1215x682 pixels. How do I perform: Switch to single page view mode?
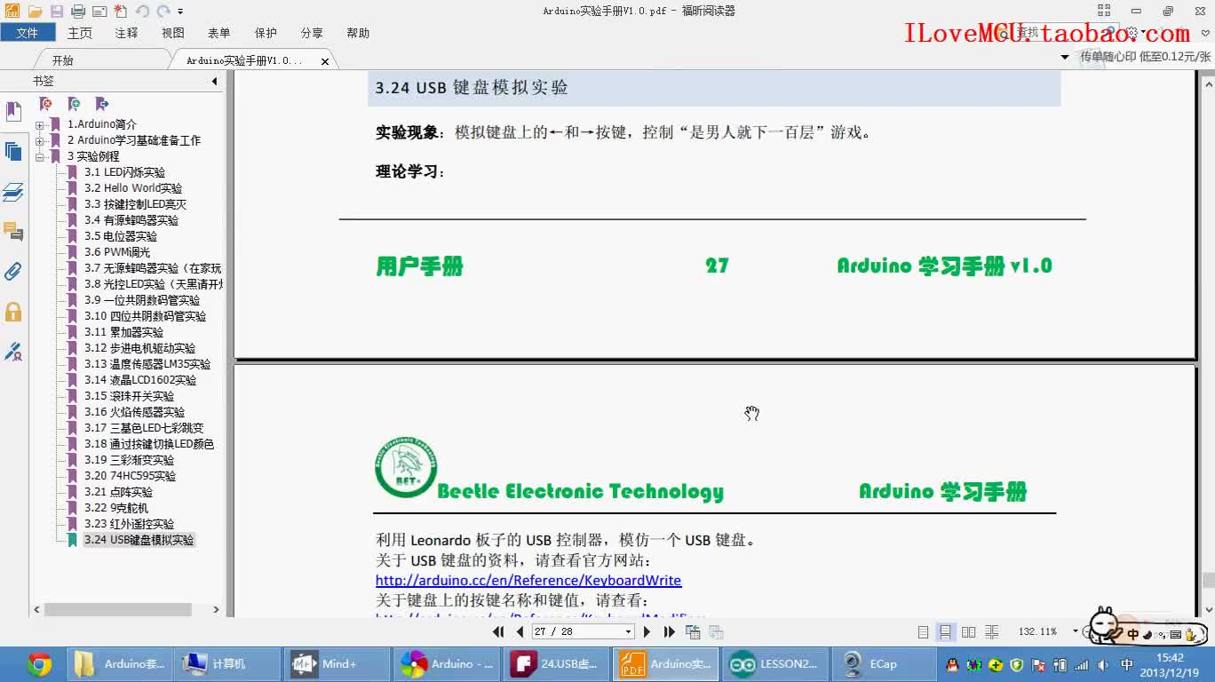coord(923,632)
